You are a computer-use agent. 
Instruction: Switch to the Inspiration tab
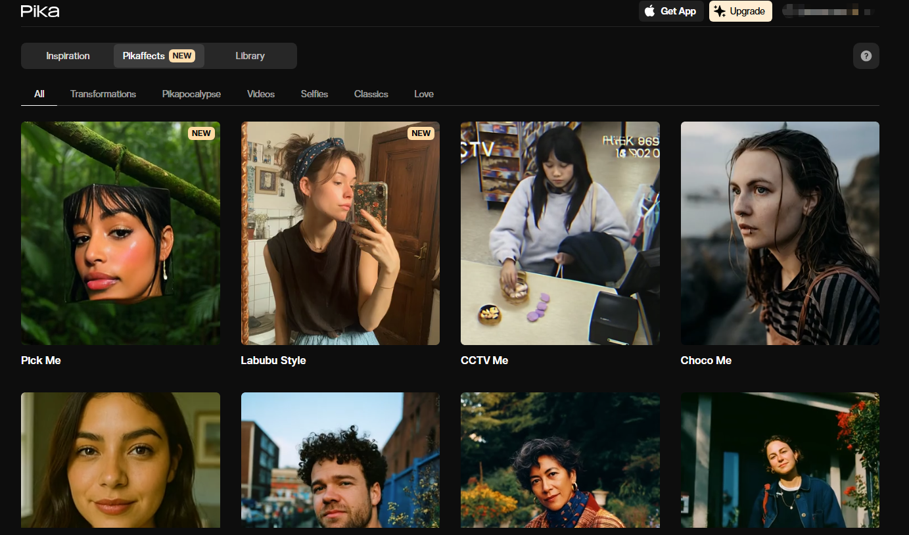(x=68, y=56)
